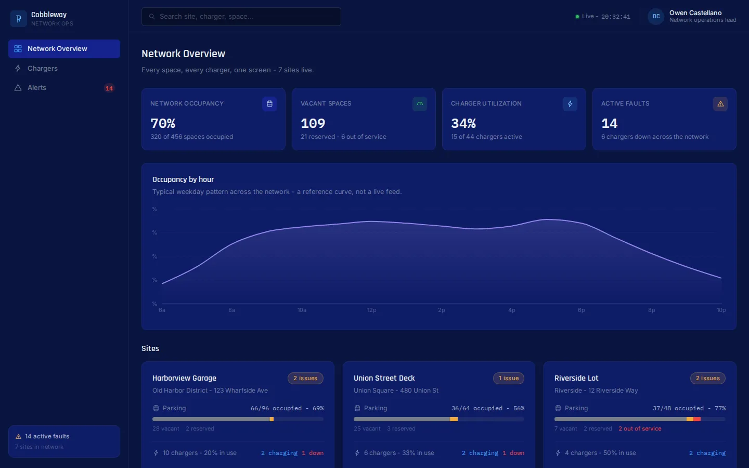Open the Network Overview page
Viewport: 749px width, 468px height.
tap(64, 49)
